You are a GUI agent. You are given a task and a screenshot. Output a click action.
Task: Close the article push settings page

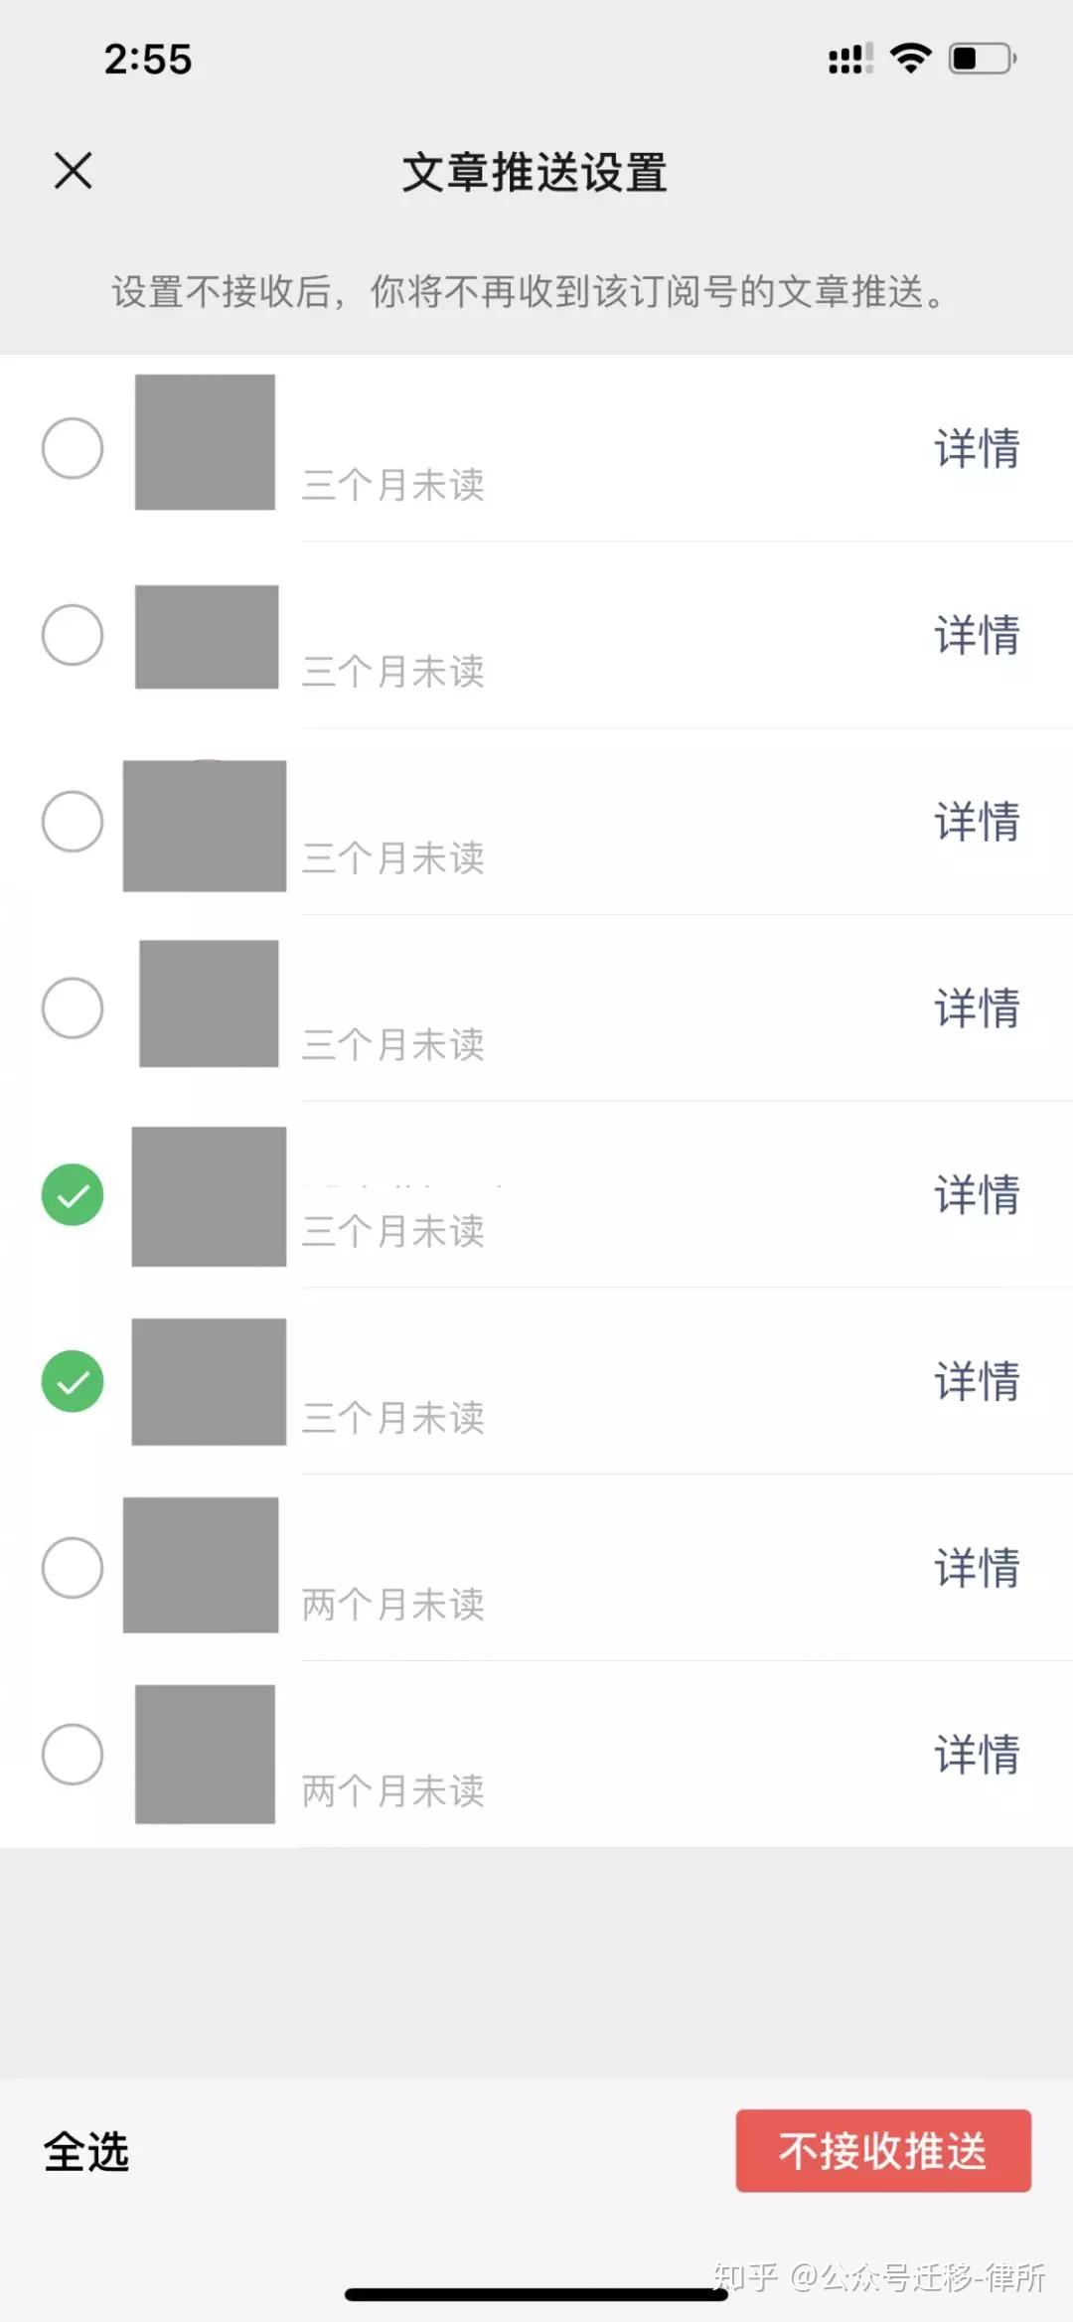(73, 170)
